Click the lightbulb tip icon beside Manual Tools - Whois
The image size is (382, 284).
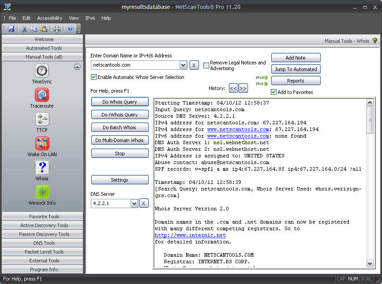375,41
